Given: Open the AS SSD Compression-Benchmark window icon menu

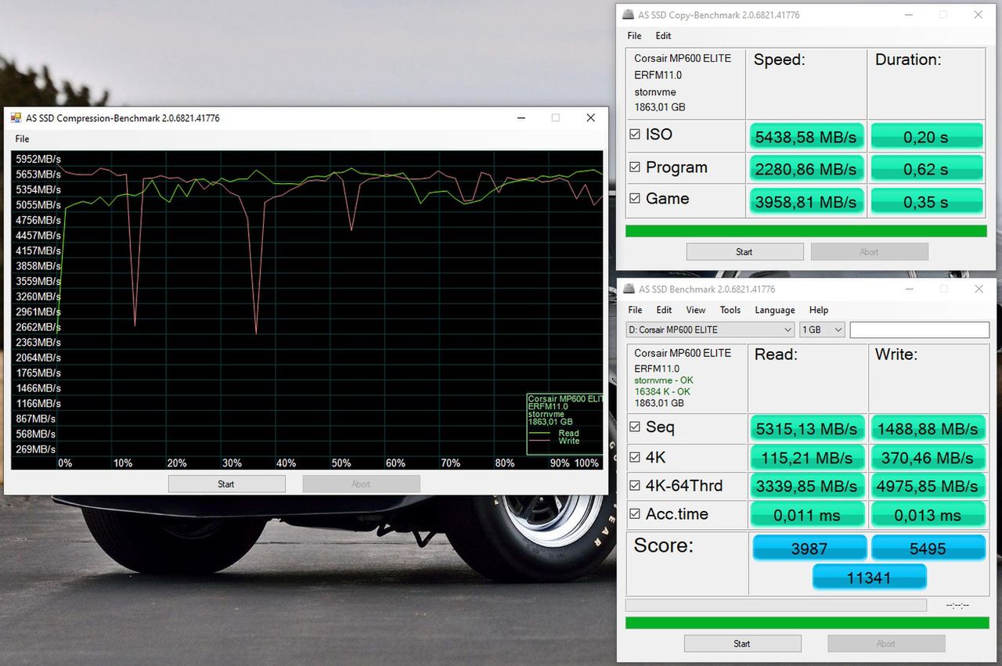Looking at the screenshot, I should (16, 118).
